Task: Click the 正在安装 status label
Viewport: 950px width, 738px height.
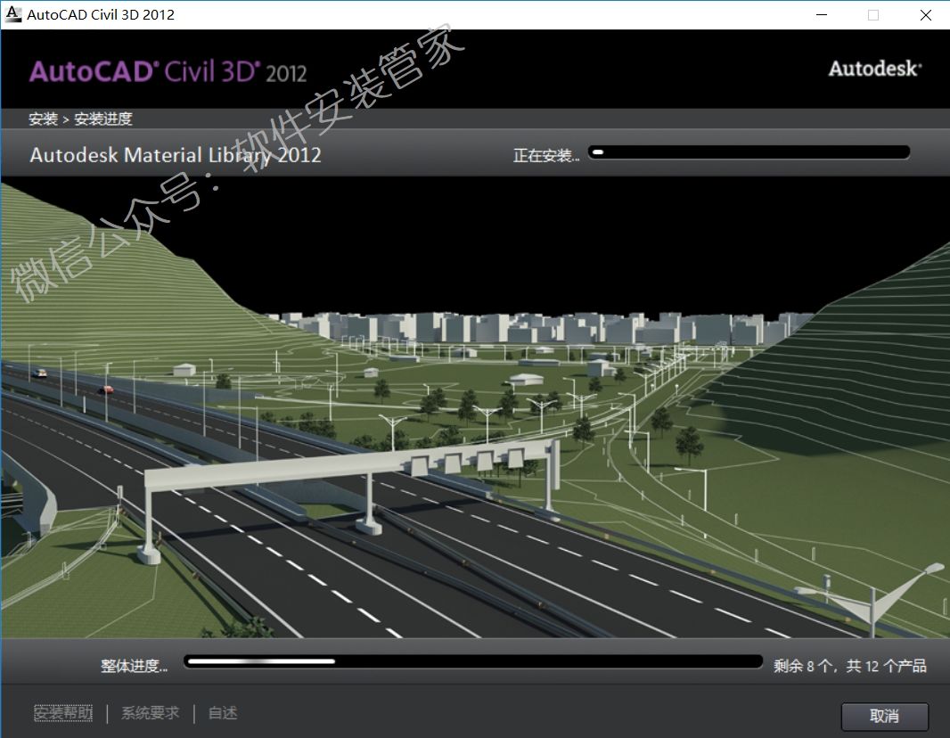Action: pos(545,156)
